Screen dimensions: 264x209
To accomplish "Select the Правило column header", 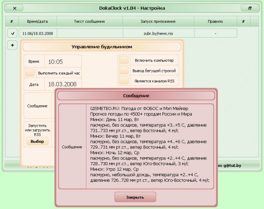I will [215, 21].
